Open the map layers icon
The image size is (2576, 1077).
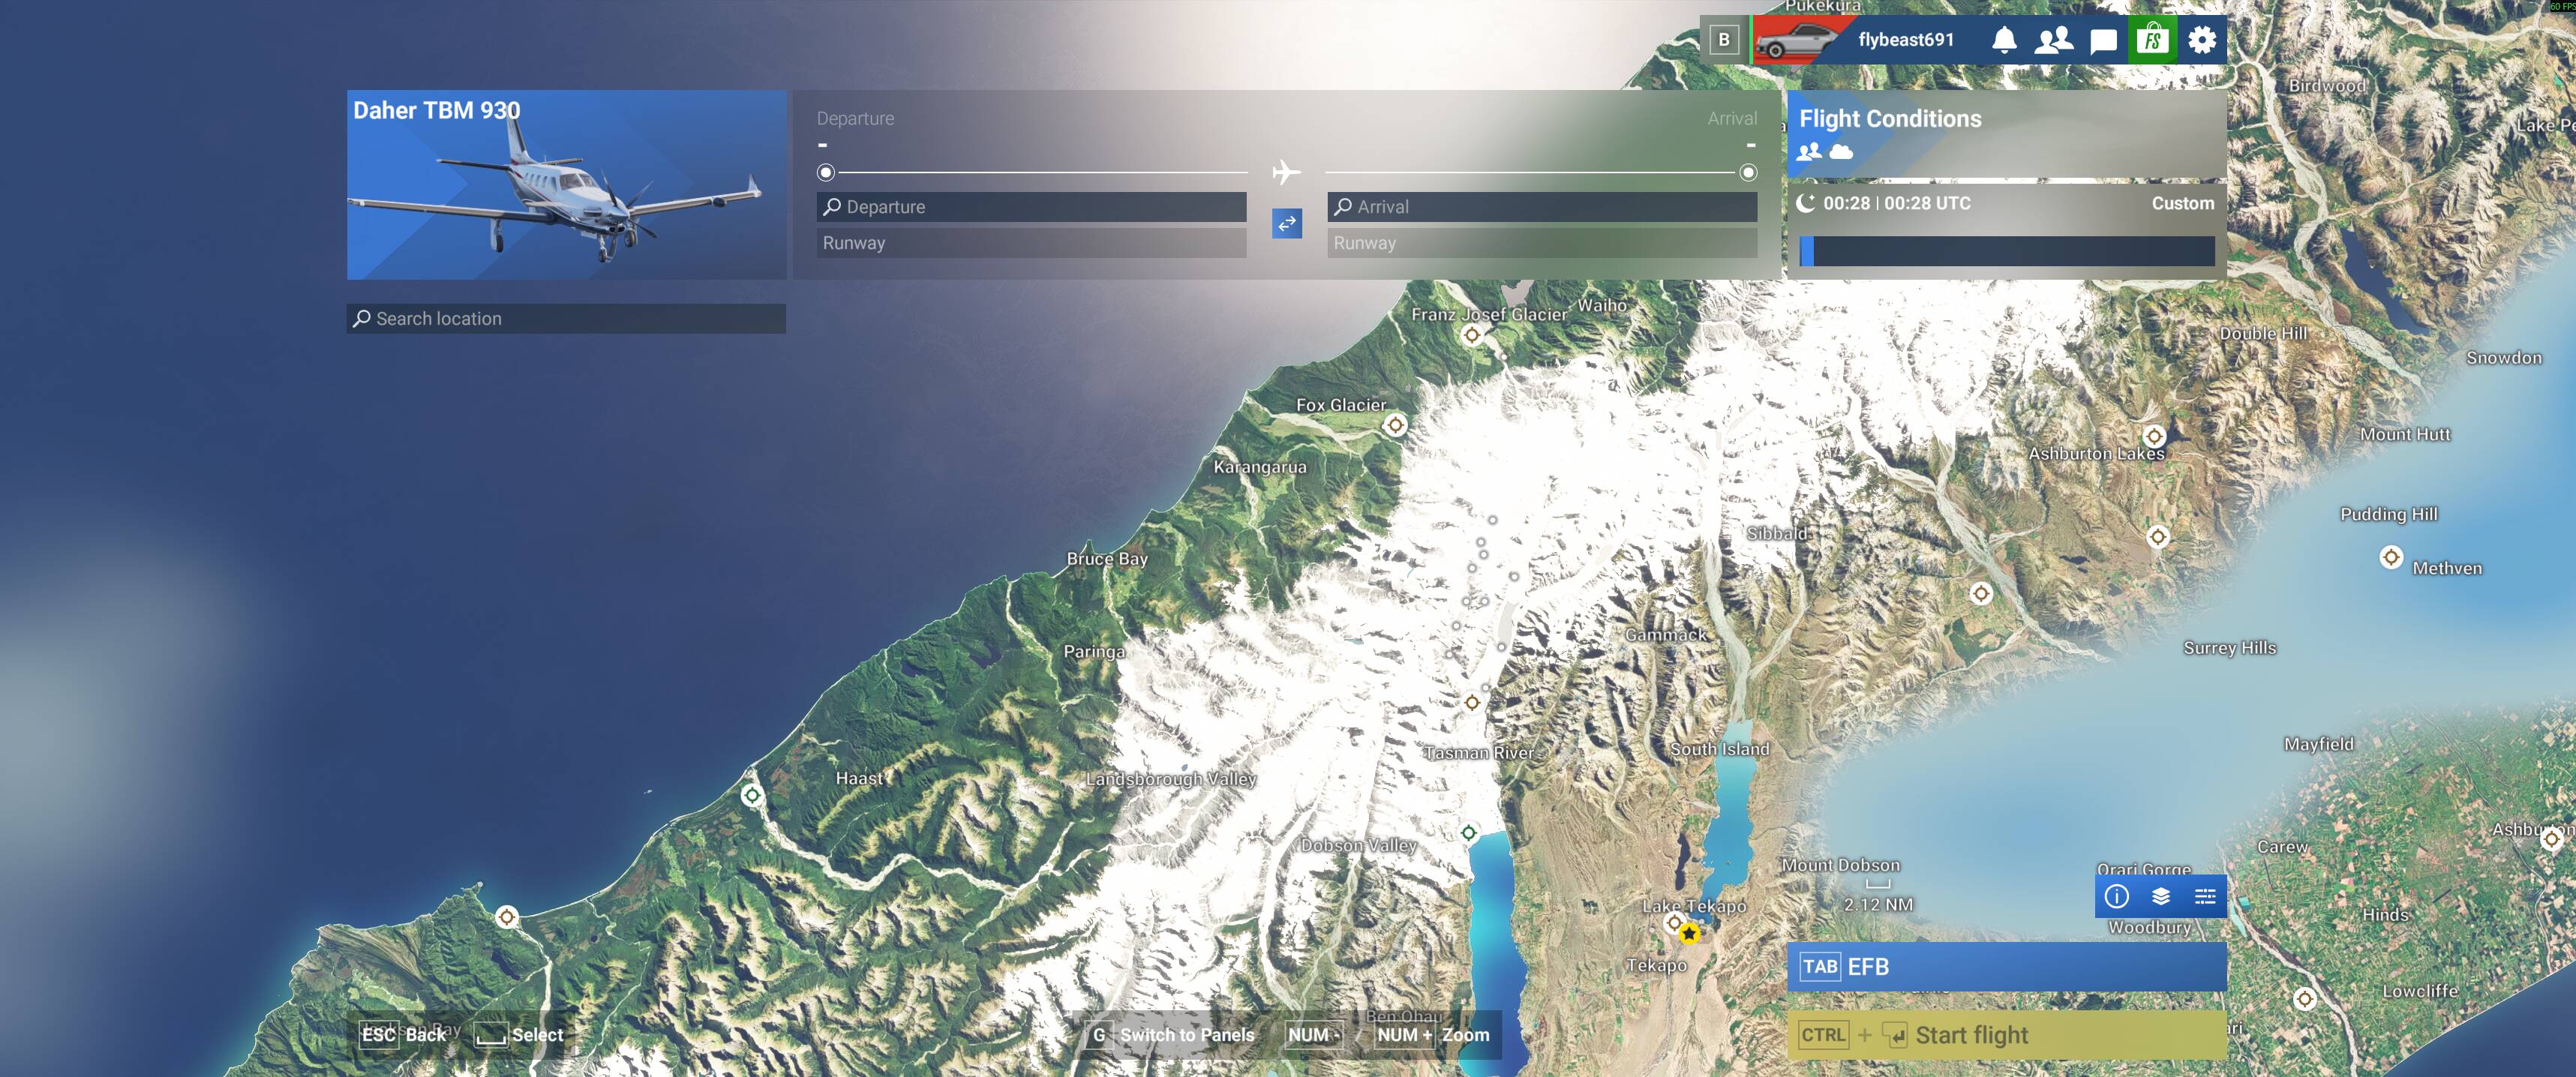pos(2160,896)
